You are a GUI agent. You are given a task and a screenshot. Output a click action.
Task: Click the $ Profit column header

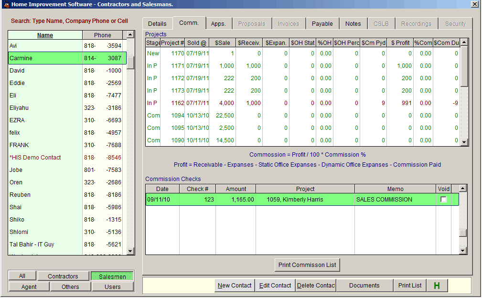[400, 43]
